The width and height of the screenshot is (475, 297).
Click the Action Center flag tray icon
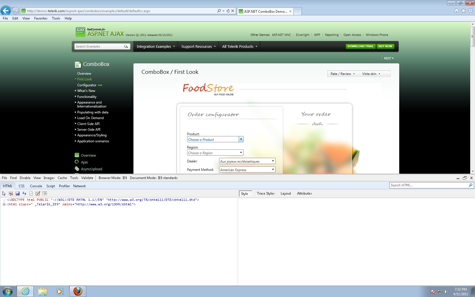tap(433, 292)
